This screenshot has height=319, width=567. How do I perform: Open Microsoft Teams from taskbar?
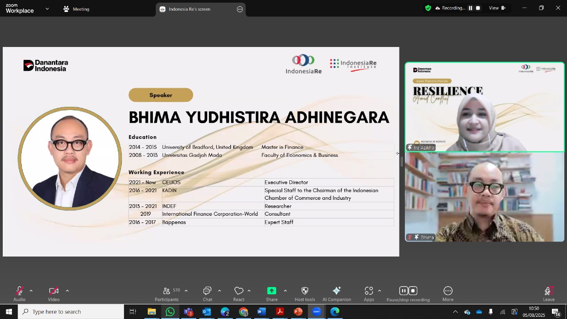pos(188,311)
